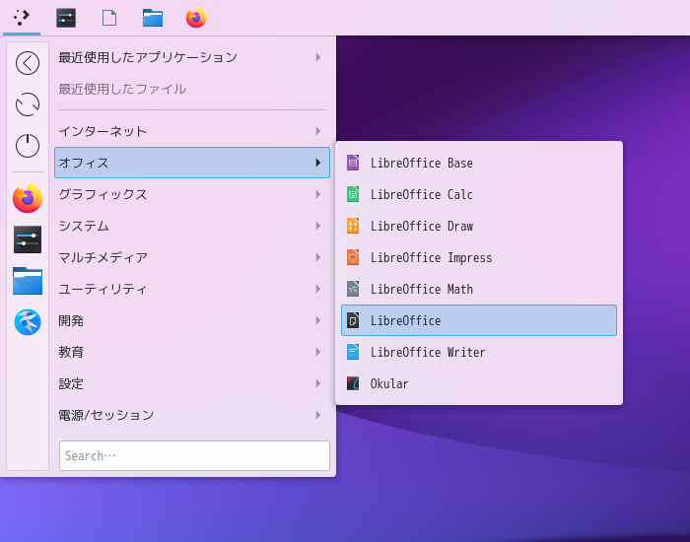Click the power shutdown icon in sidebar

click(x=28, y=146)
